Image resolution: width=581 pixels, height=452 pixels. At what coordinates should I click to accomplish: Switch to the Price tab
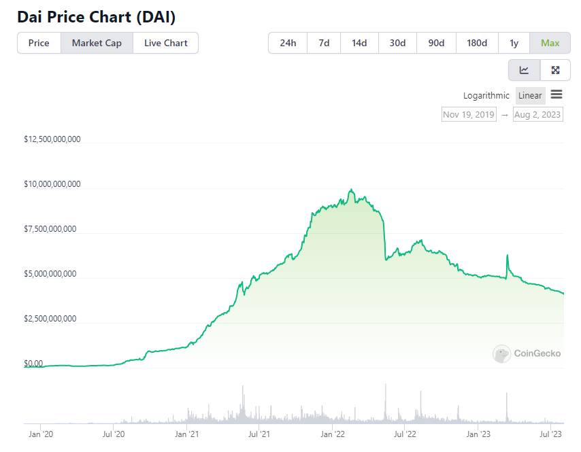pos(39,43)
